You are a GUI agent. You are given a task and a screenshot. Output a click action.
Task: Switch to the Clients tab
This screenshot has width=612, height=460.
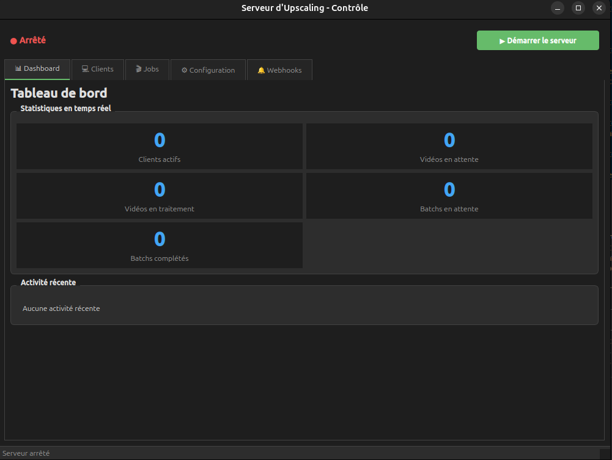[98, 69]
